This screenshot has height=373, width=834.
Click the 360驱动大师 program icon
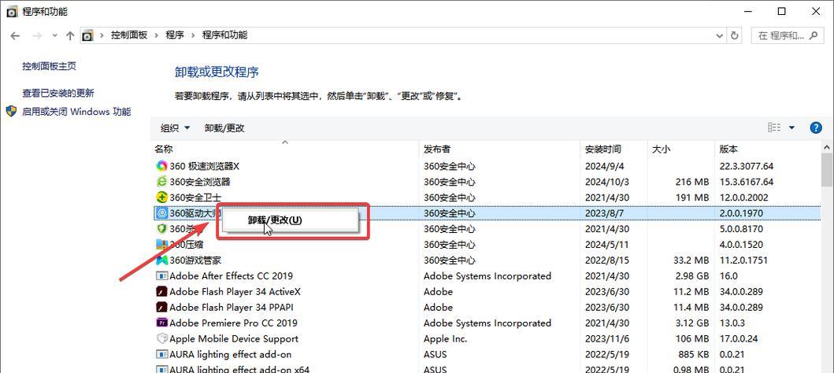161,213
